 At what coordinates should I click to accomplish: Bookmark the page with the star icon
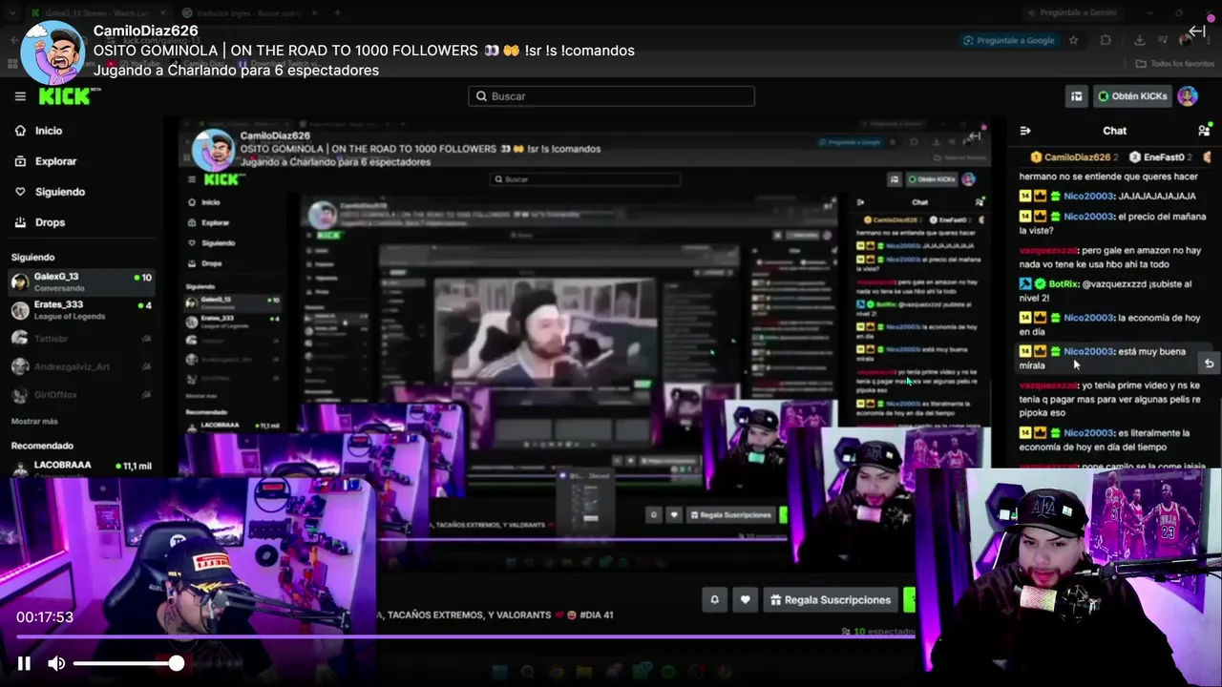(x=1073, y=40)
